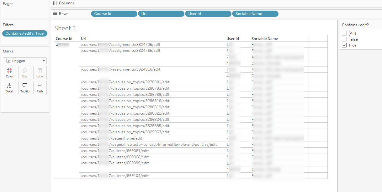This screenshot has height=192, width=382.
Task: Click the Sheet 1 title
Action: (65, 28)
